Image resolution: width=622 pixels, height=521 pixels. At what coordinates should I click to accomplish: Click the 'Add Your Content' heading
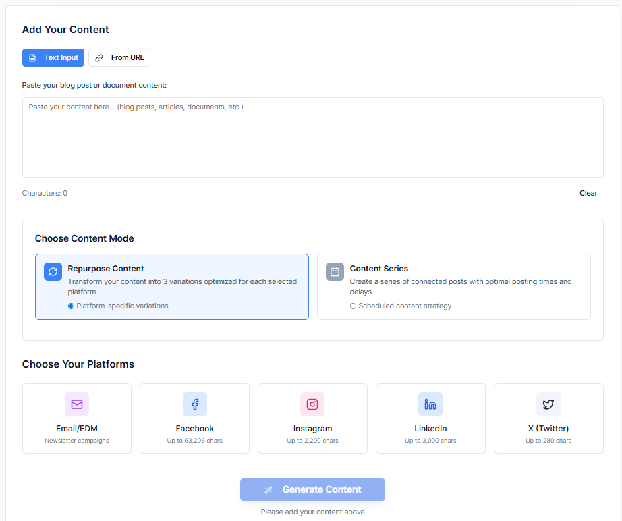point(65,30)
